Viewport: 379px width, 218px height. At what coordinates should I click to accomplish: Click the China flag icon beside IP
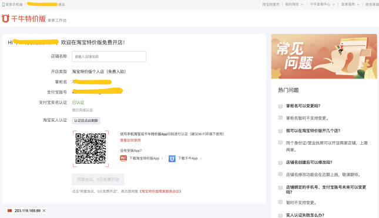tap(9, 210)
